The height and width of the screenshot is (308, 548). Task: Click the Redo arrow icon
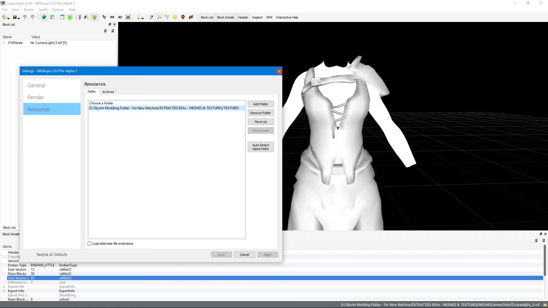coord(33,17)
